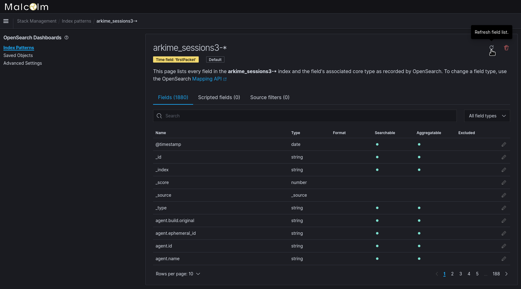
Task: Go to page 3
Action: click(461, 274)
